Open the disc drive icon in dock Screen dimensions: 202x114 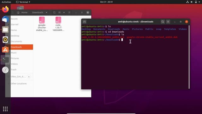tap(5, 70)
